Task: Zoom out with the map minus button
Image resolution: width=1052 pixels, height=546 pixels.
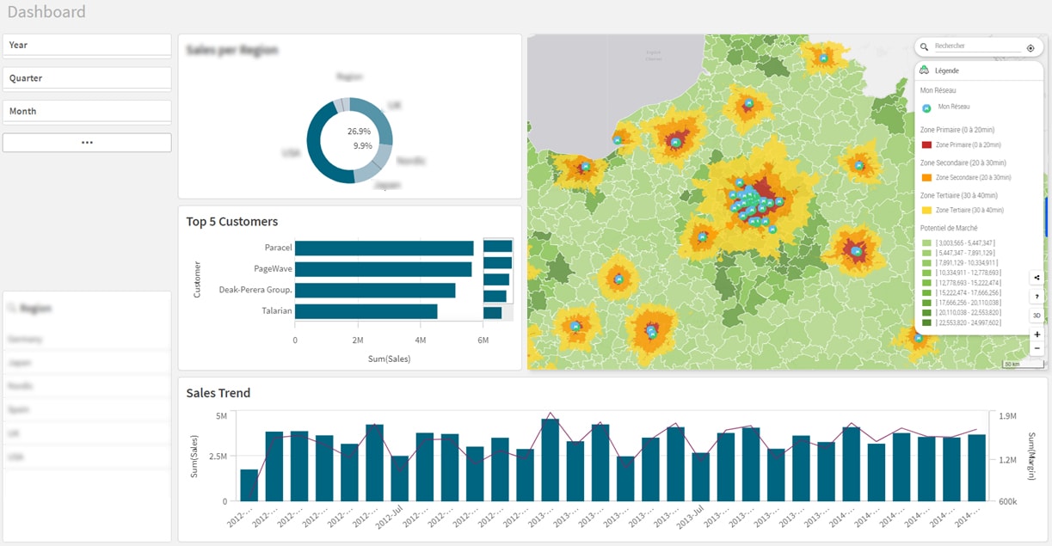Action: 1037,348
